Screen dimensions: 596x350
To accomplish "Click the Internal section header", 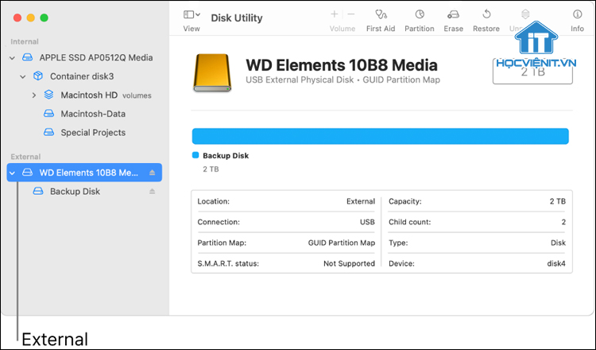I will pos(25,41).
